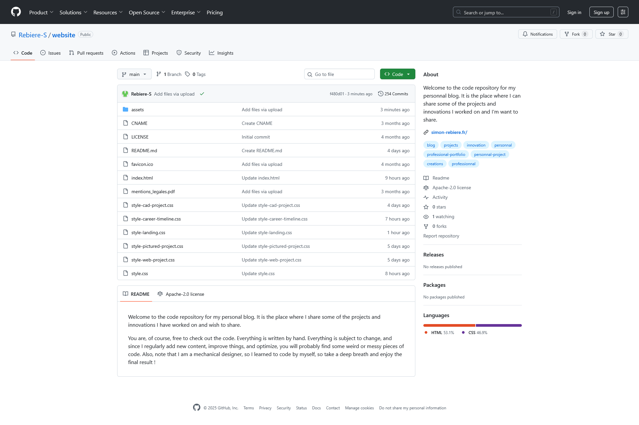Click the eye icon beside 1 watching
Viewport: 639px width, 425px height.
pyautogui.click(x=426, y=216)
